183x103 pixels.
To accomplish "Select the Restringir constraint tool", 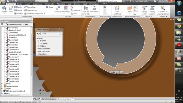I will 58,9.
